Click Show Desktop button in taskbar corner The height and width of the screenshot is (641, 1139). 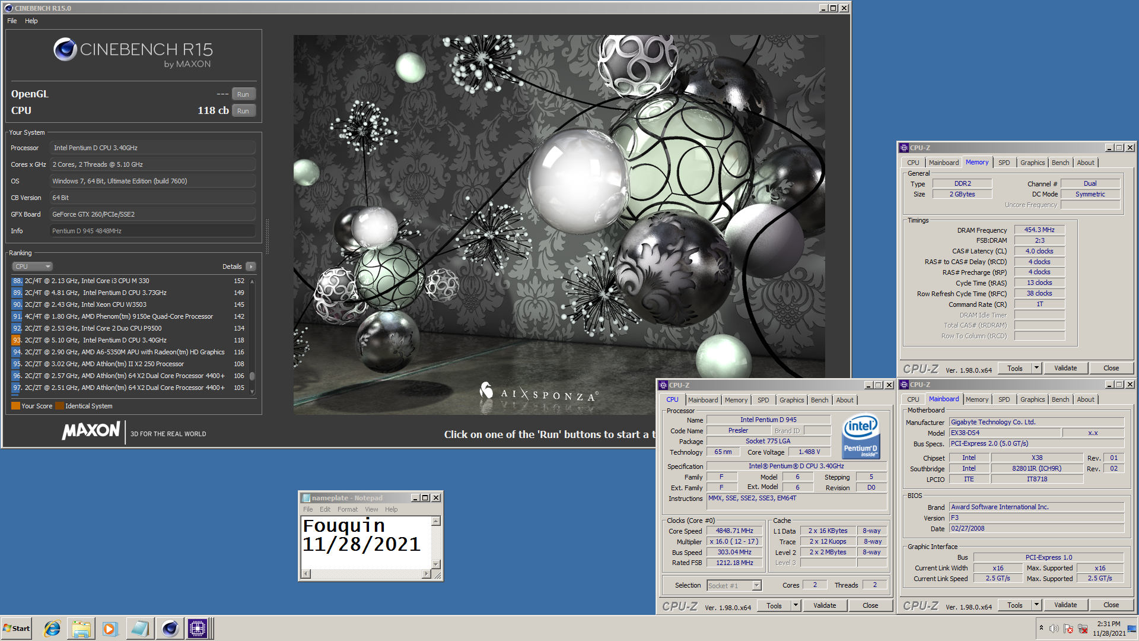pyautogui.click(x=1133, y=629)
